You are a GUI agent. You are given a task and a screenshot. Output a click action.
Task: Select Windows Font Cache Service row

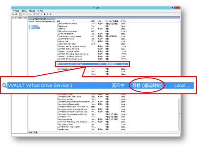click(x=92, y=97)
